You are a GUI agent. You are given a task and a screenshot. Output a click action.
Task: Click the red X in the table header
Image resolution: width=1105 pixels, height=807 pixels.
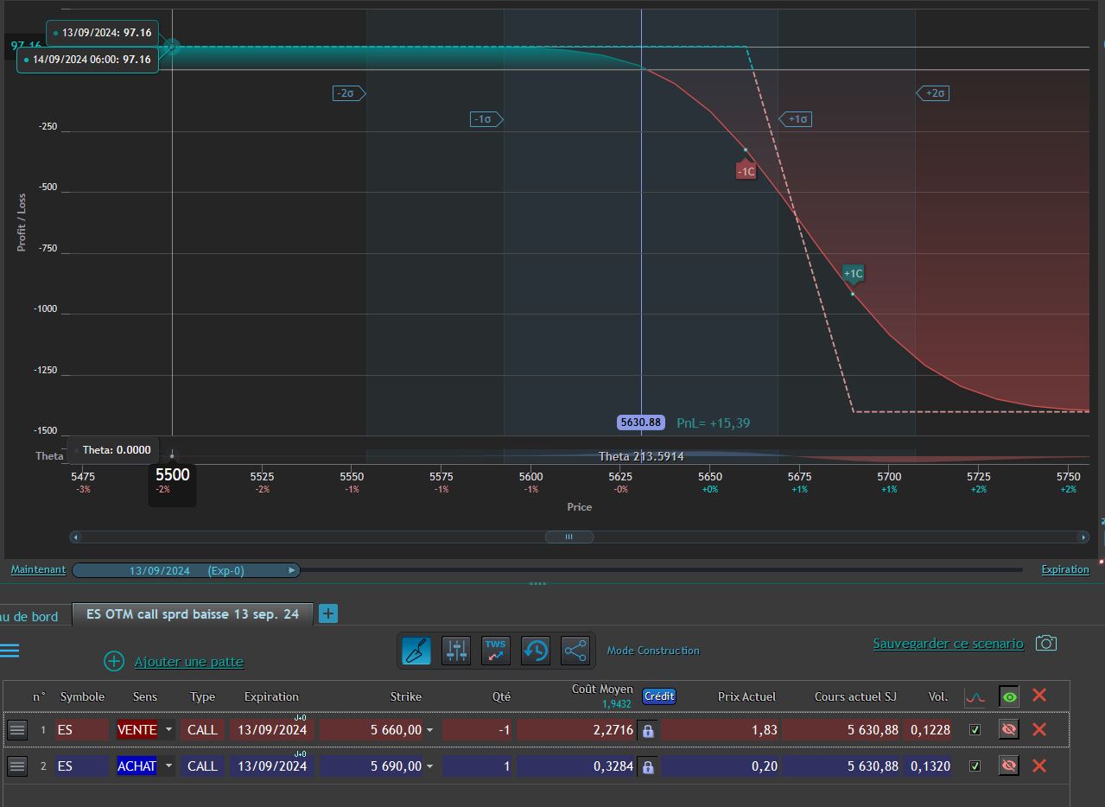[1039, 695]
